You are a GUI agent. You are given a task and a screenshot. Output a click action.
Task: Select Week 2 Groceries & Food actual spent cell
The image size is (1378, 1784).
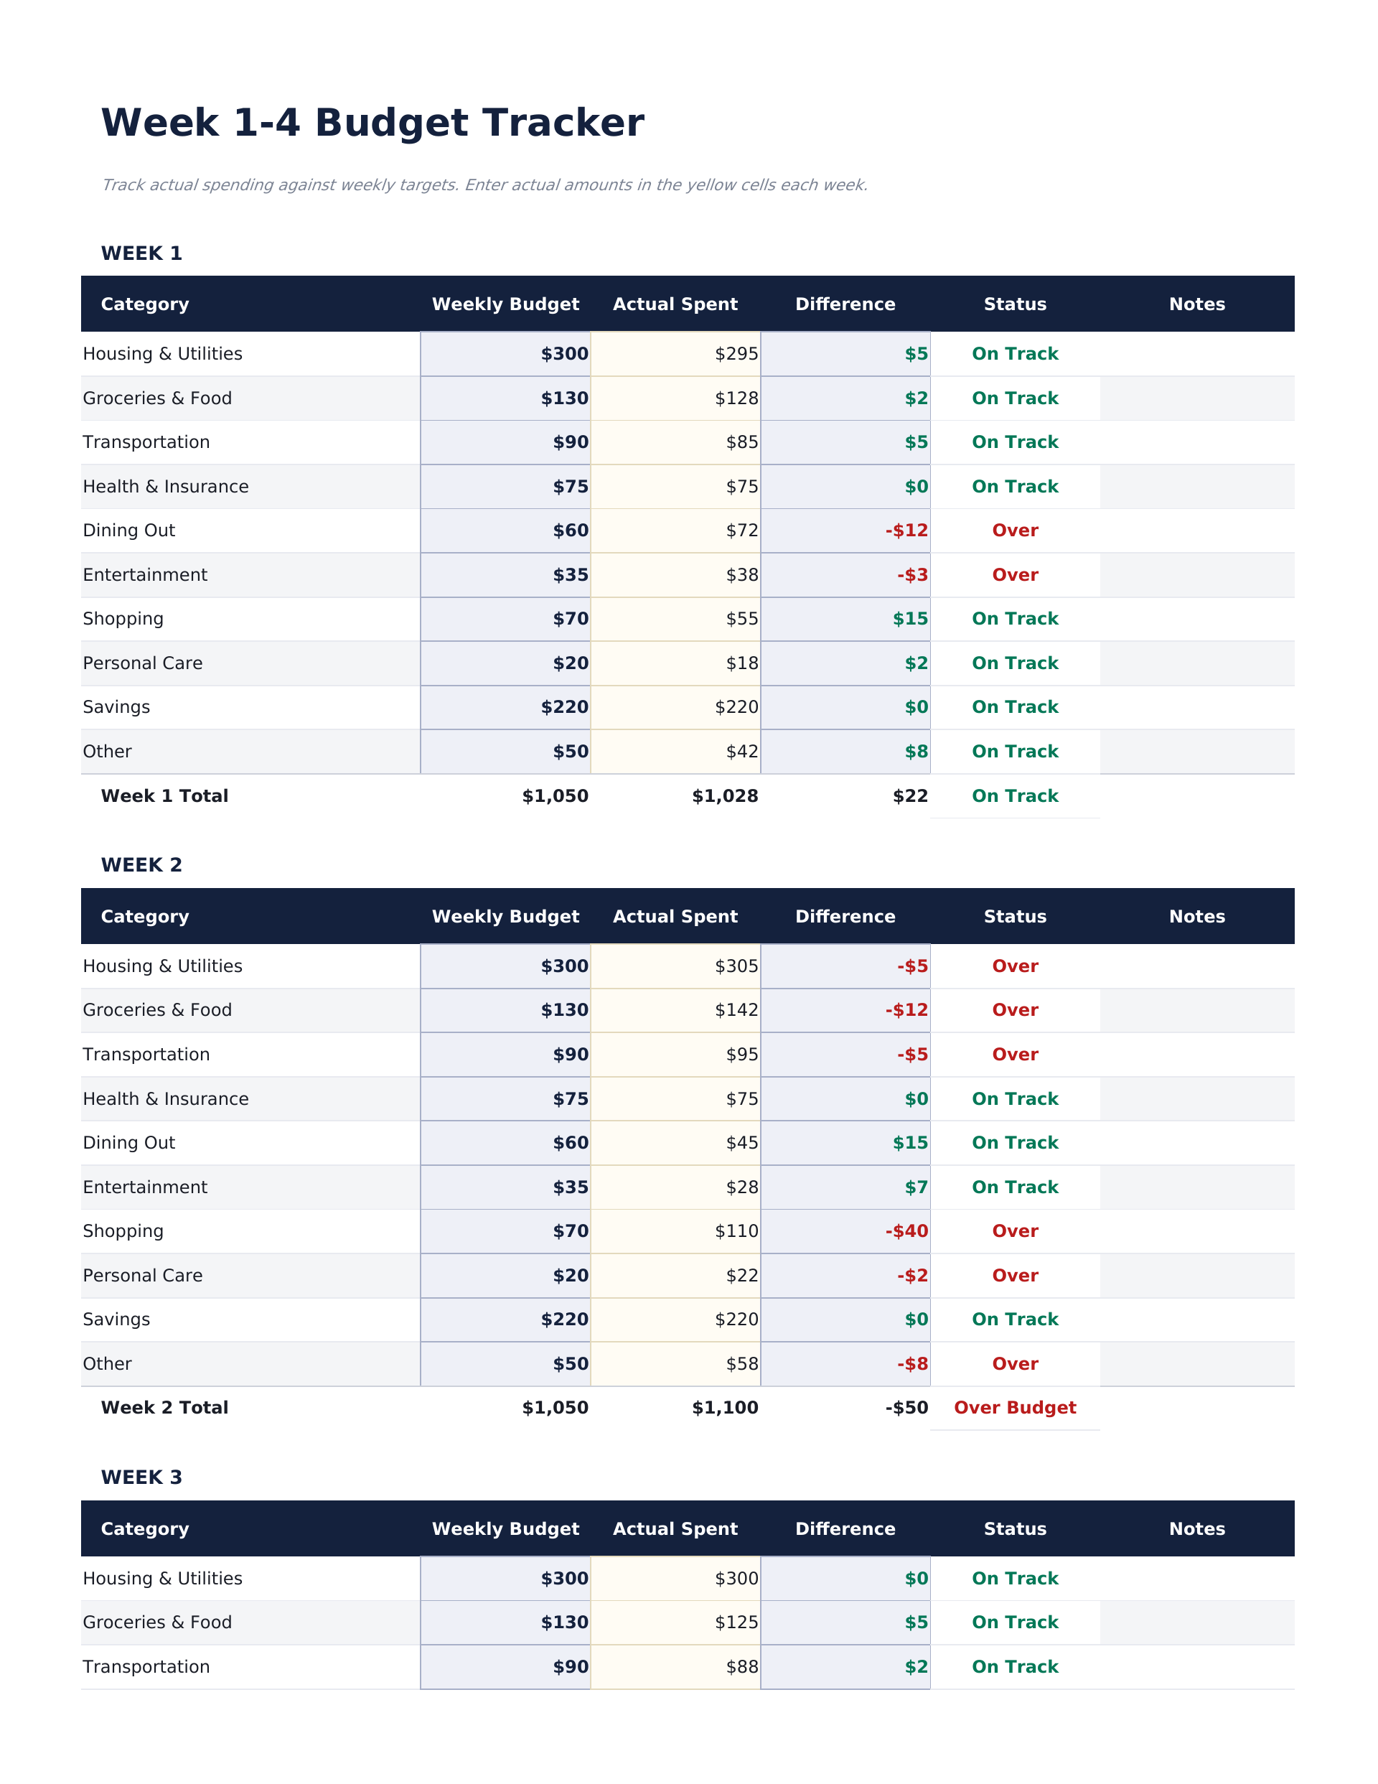pos(675,1010)
